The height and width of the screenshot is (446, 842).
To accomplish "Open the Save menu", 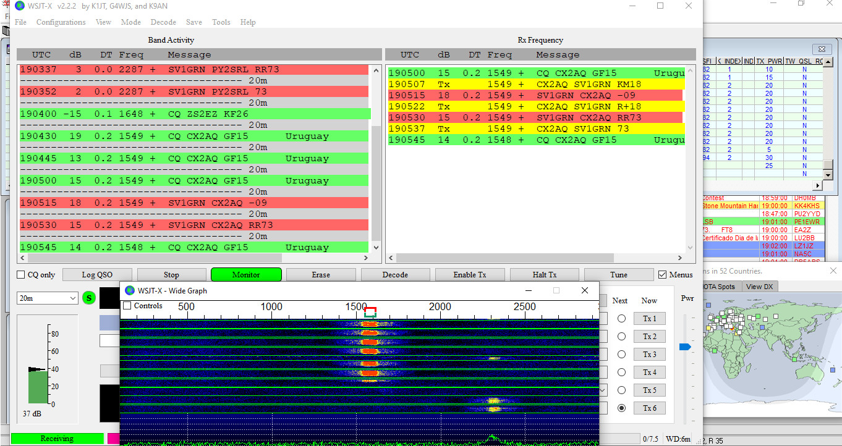I will 193,22.
